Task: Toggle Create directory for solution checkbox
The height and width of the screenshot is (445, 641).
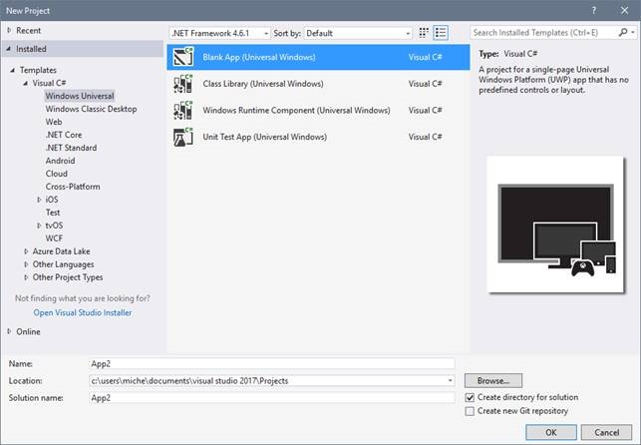Action: pos(470,397)
